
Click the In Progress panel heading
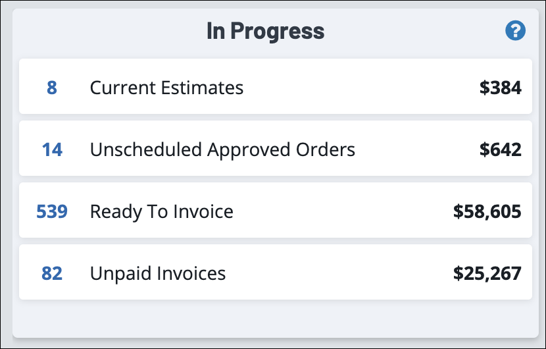265,31
